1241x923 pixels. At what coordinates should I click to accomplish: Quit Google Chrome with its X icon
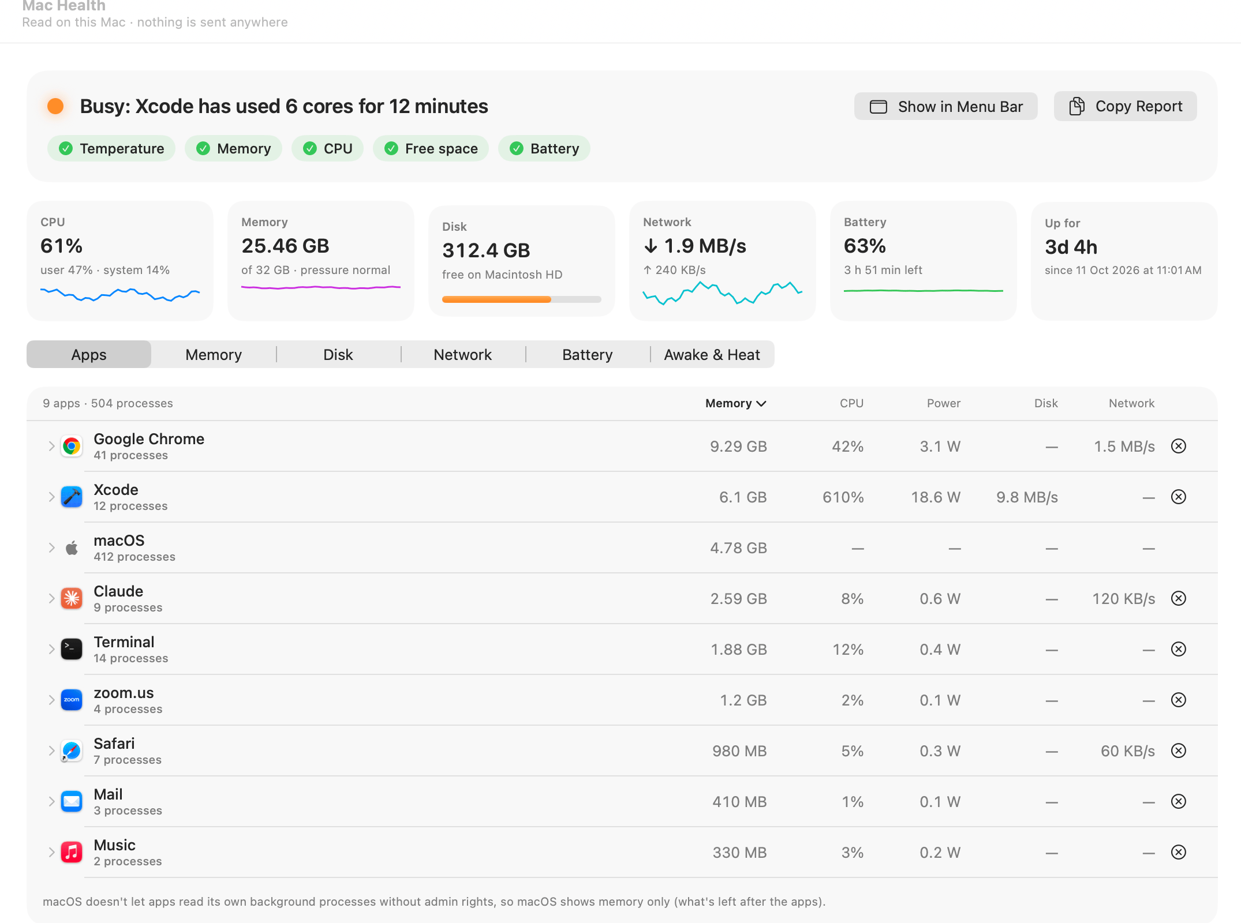[x=1179, y=446]
